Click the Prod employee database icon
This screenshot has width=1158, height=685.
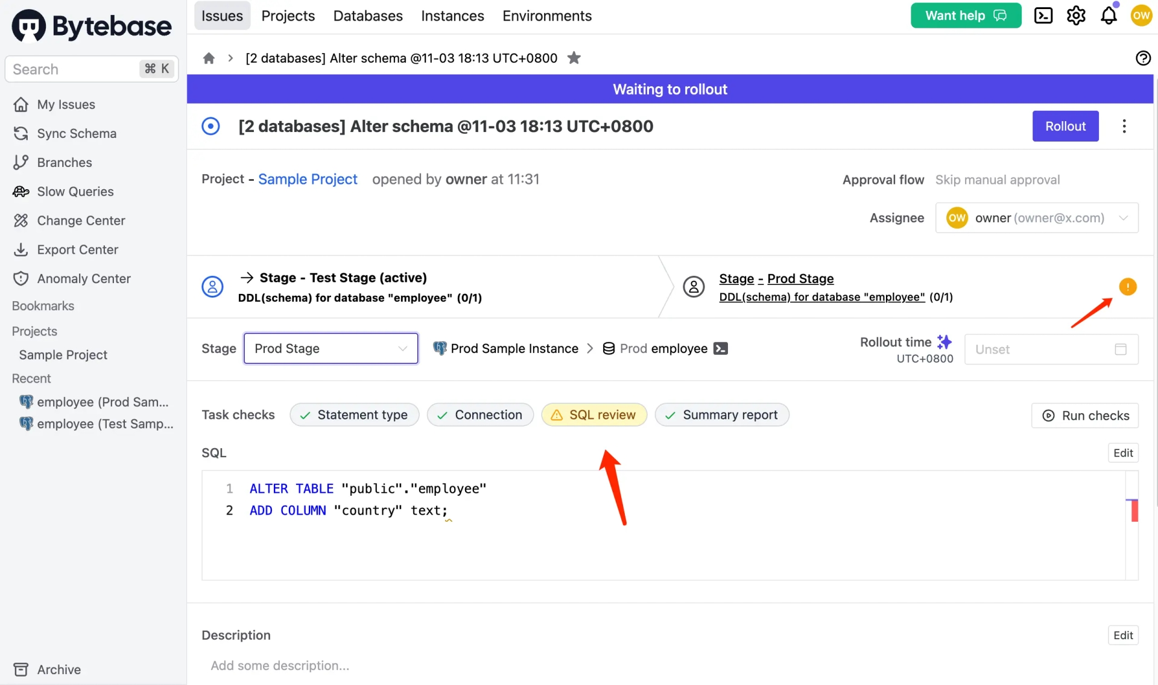[x=609, y=348]
